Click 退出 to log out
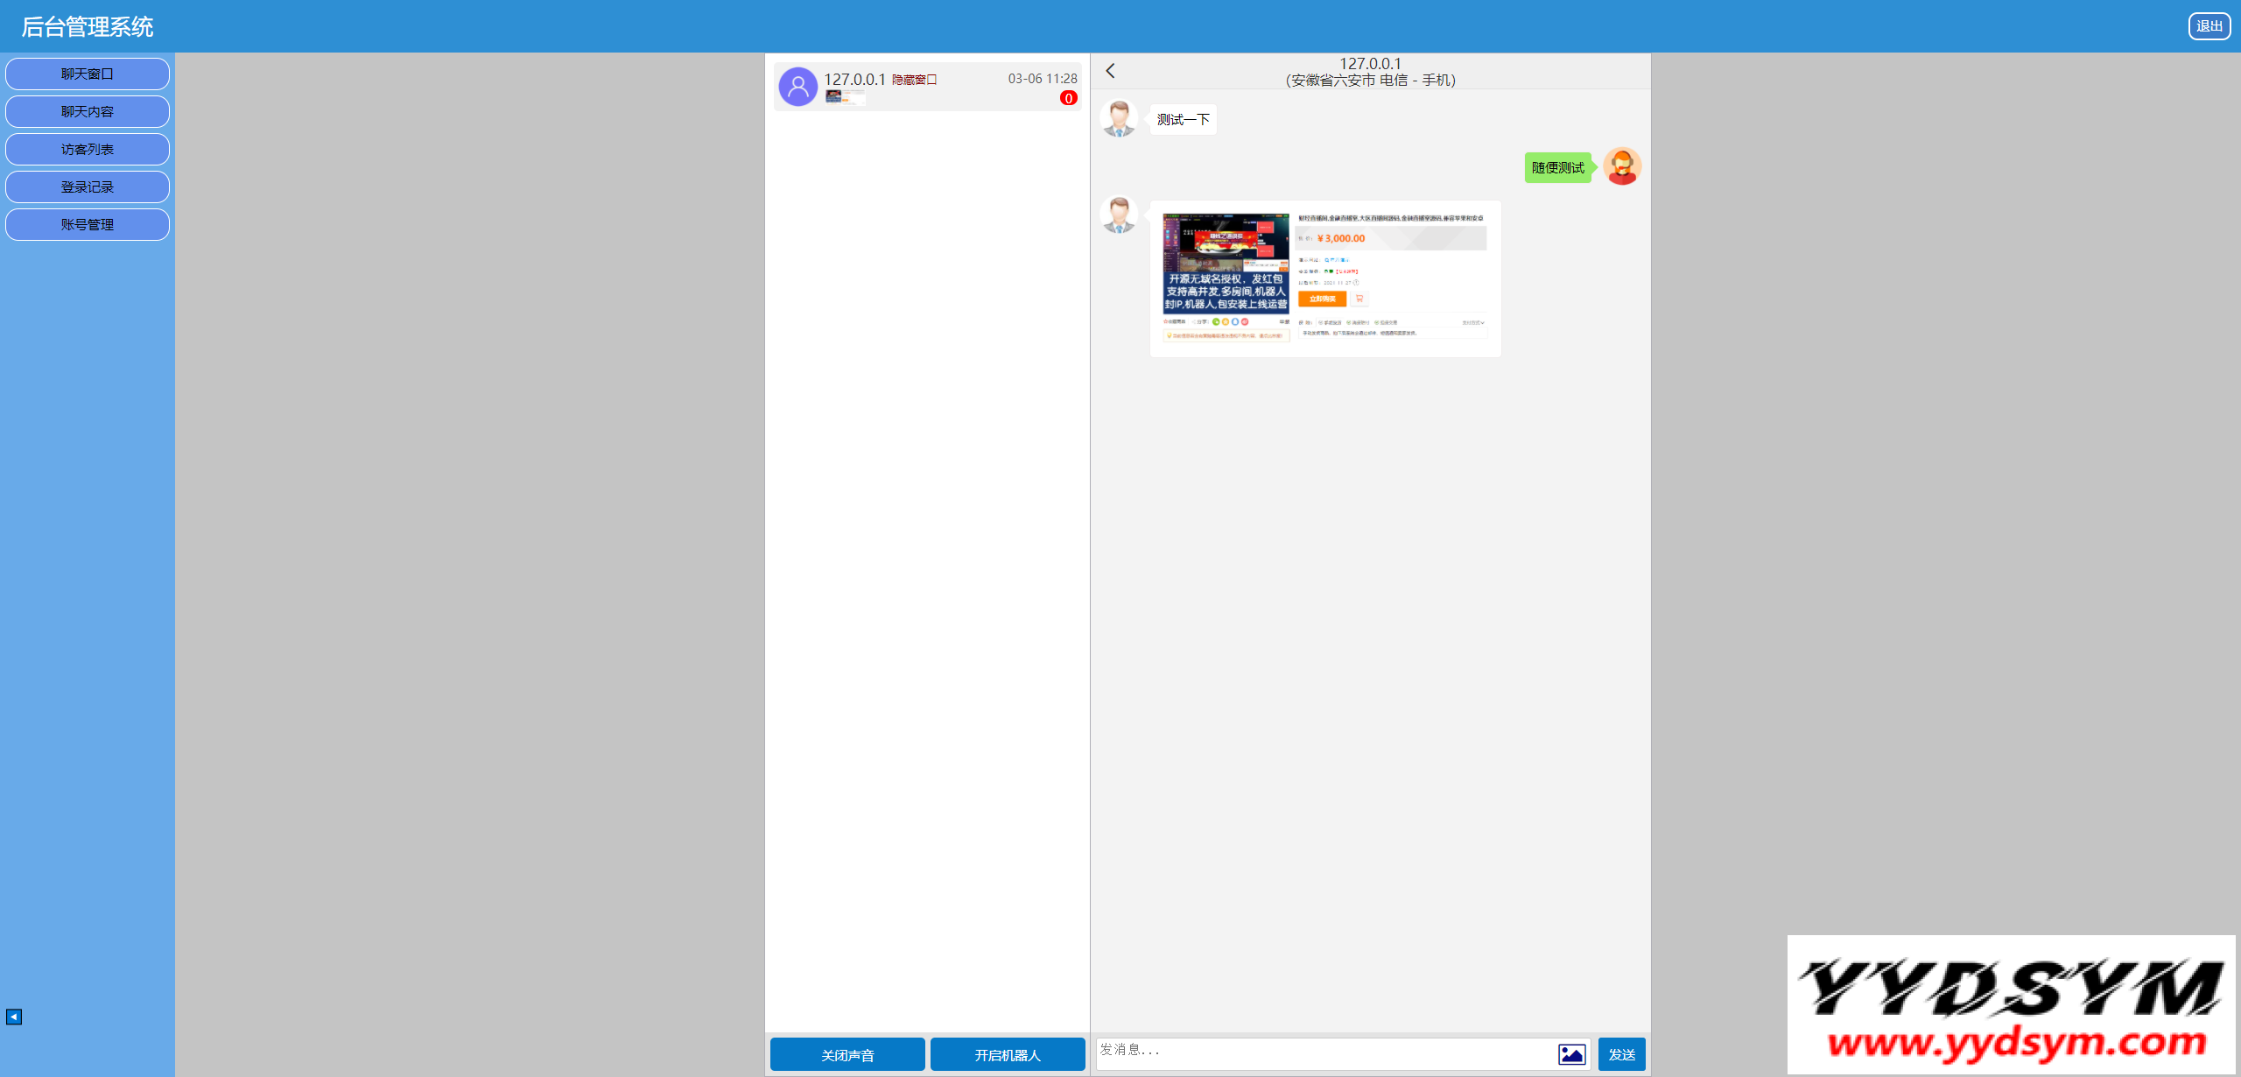Image resolution: width=2241 pixels, height=1077 pixels. [x=2209, y=25]
